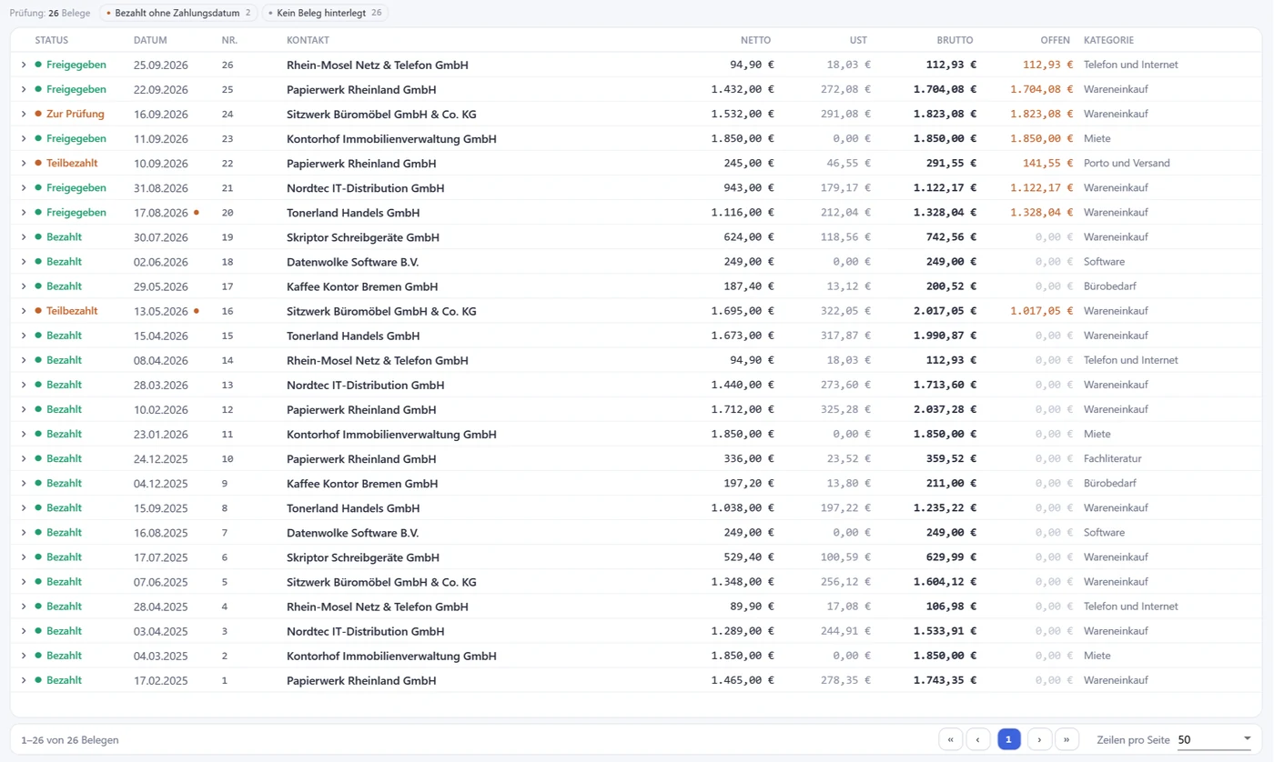This screenshot has width=1274, height=762.
Task: Click date 24.12.2025
Action: [160, 458]
